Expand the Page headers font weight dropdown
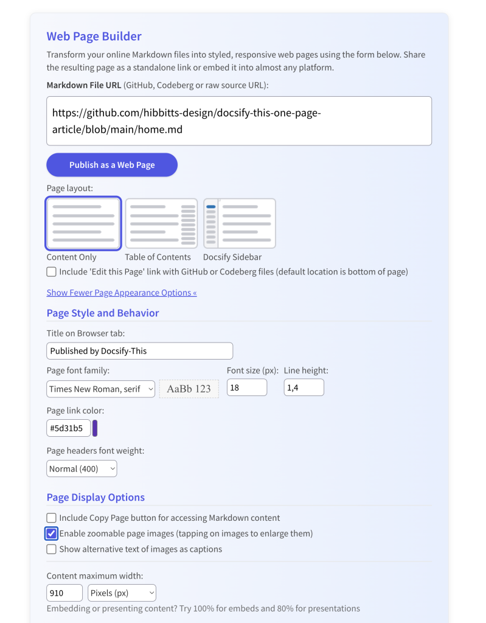486x623 pixels. point(82,469)
